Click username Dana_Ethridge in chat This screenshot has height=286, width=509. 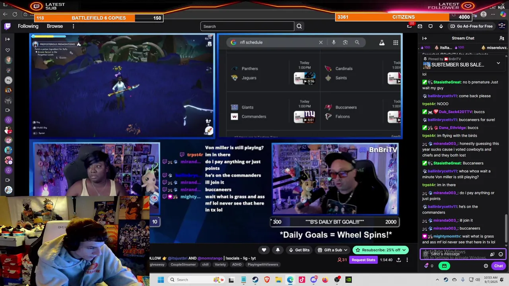click(453, 128)
